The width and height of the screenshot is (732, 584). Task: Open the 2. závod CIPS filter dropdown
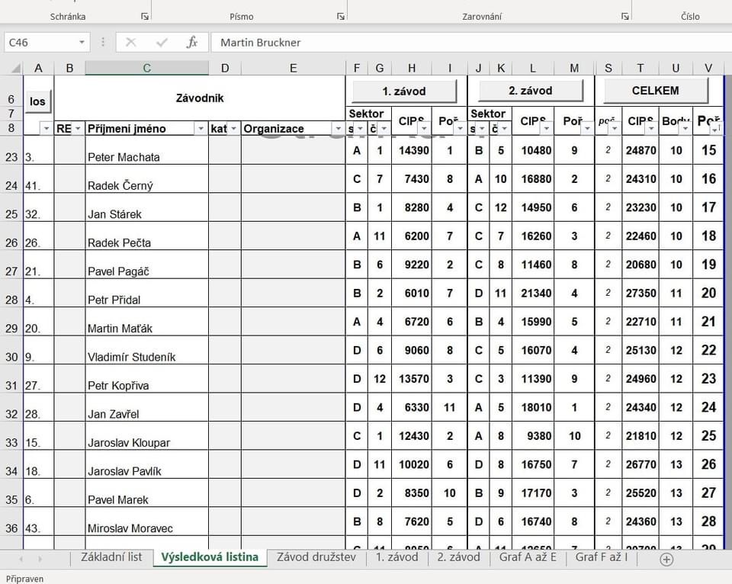546,128
